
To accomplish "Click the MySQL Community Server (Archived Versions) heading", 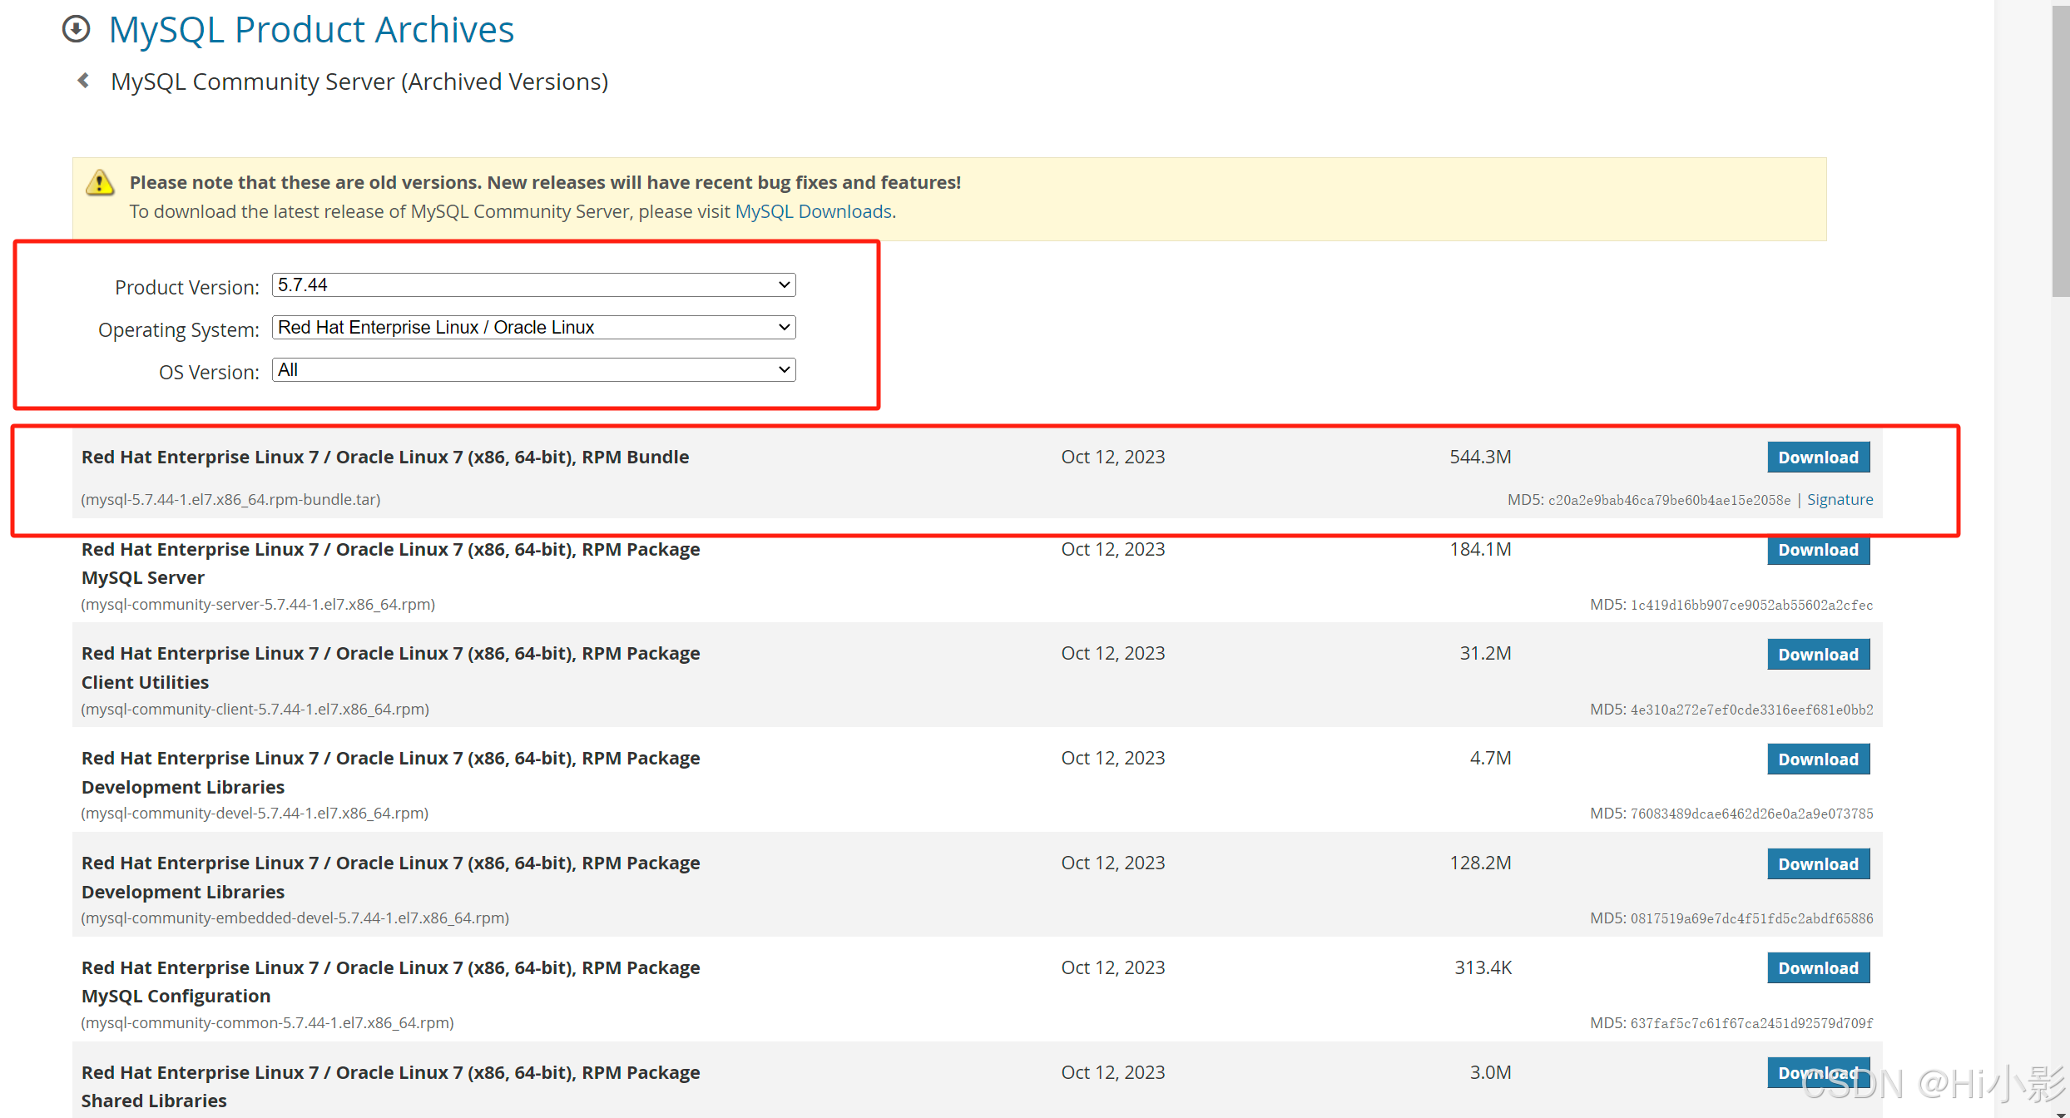I will click(359, 82).
